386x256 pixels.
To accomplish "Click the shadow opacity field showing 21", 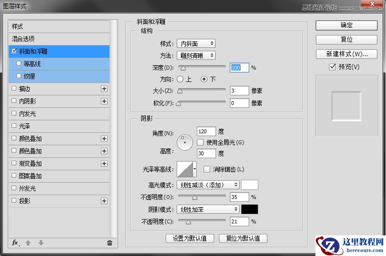I will [x=239, y=221].
